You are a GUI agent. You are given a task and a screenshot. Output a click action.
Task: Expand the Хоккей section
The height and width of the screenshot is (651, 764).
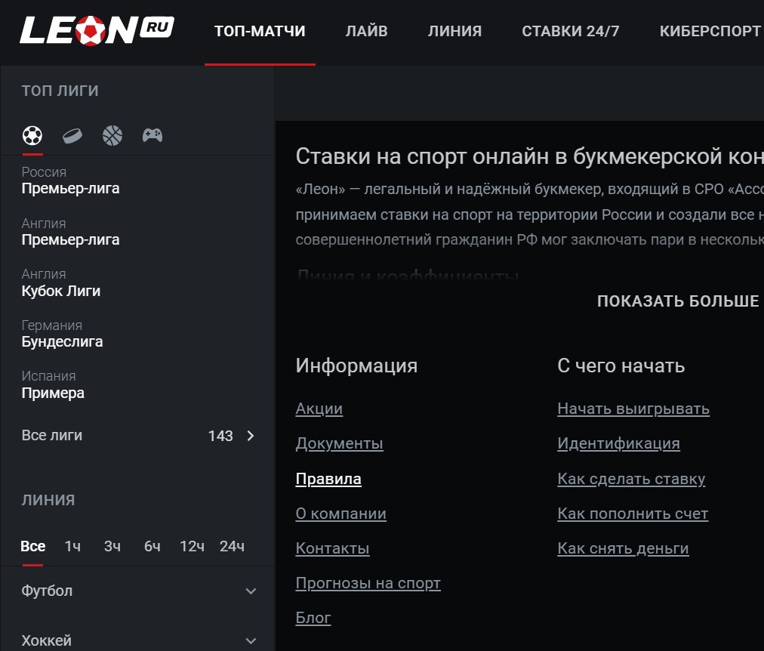[x=138, y=640]
